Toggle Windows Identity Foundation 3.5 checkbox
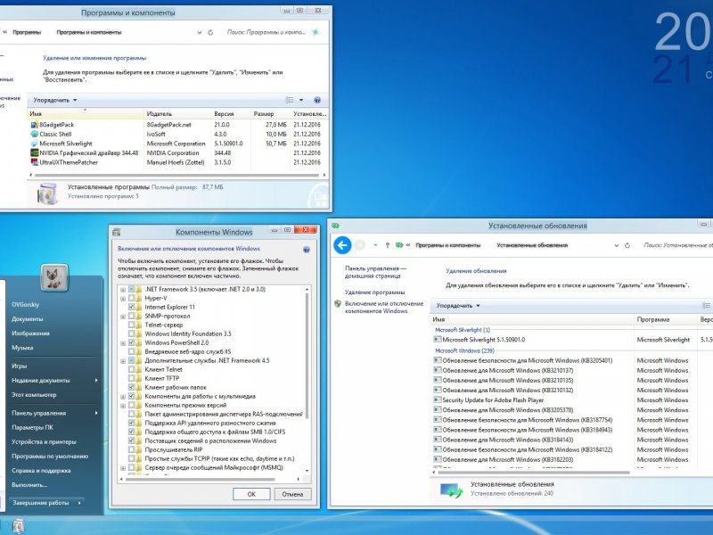This screenshot has width=713, height=535. point(131,333)
